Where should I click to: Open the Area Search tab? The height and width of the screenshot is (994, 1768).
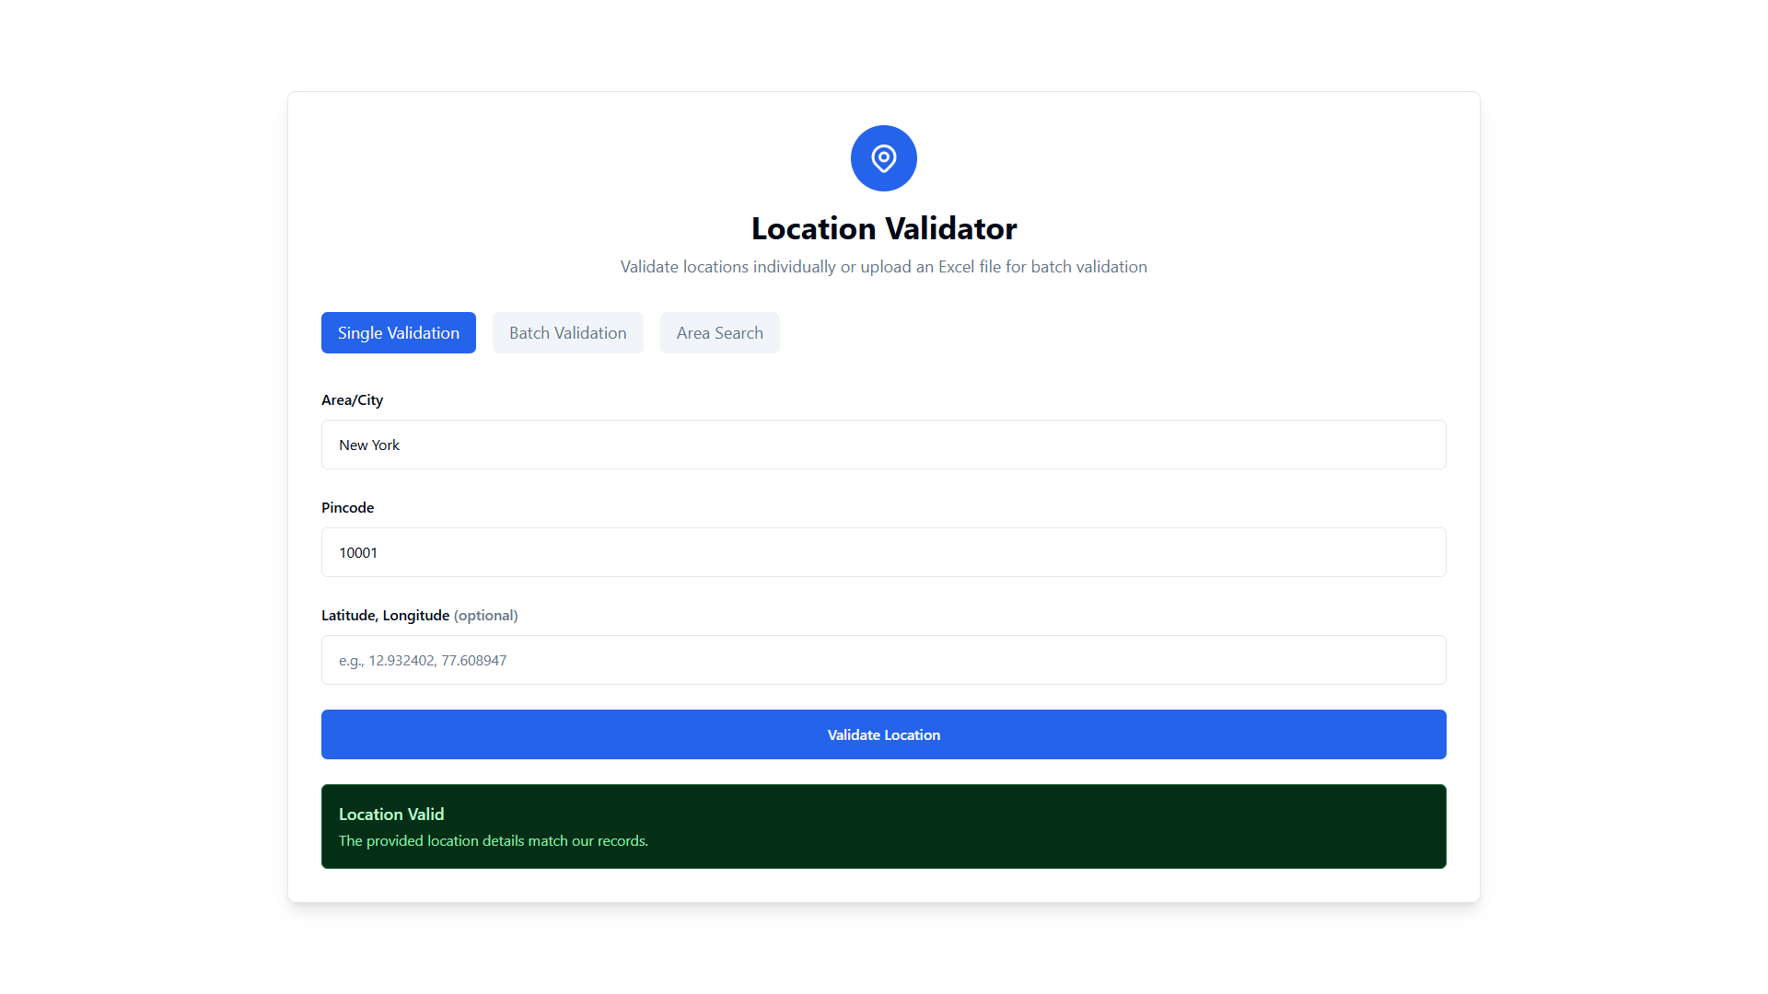[719, 332]
